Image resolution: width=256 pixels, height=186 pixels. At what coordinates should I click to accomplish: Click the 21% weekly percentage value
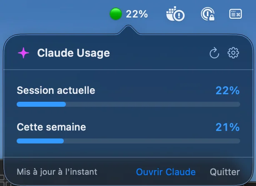(227, 127)
